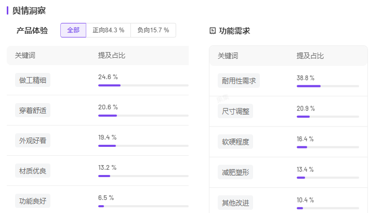Screen dimensions: 370x213
Task: Select the 全部 filter tab
Action: [73, 30]
